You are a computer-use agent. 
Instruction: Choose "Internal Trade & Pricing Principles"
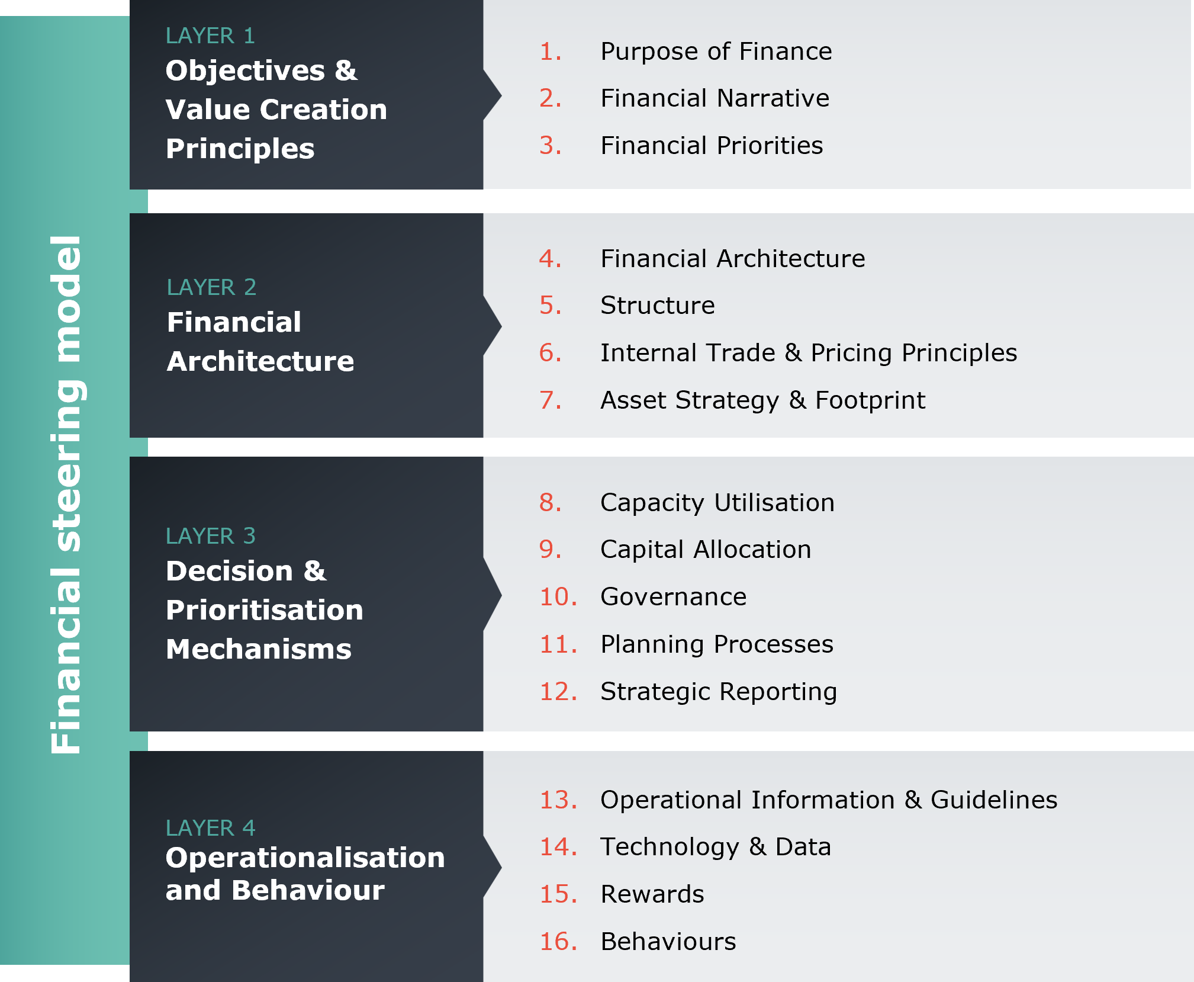(x=808, y=353)
